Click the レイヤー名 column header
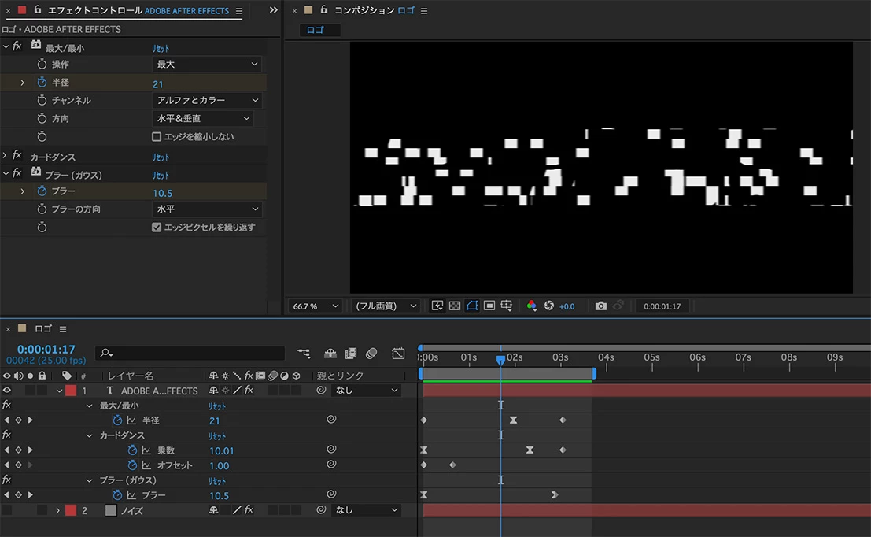 (x=131, y=376)
